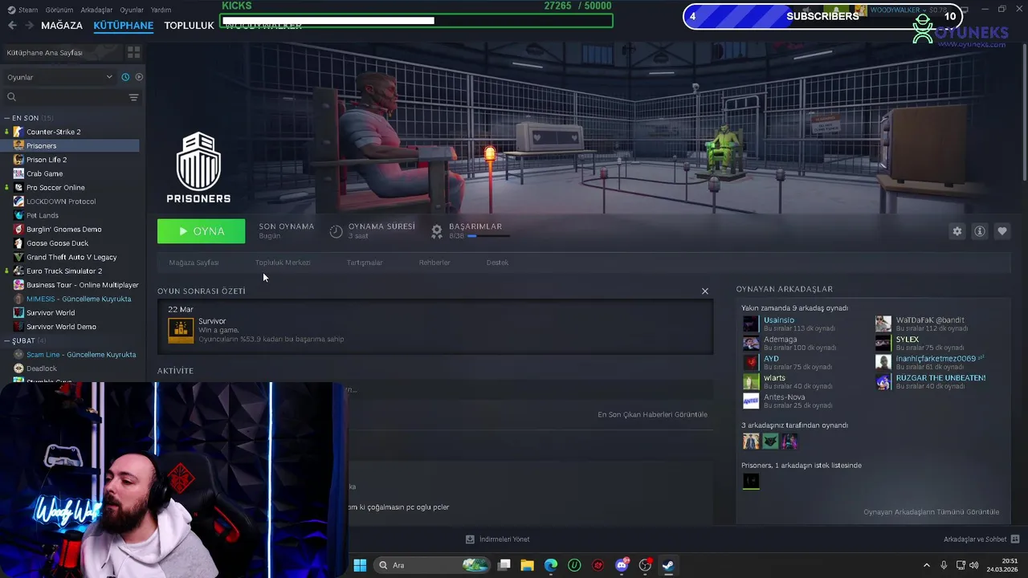This screenshot has width=1028, height=578.
Task: Open Discord icon in taskbar
Action: click(622, 565)
